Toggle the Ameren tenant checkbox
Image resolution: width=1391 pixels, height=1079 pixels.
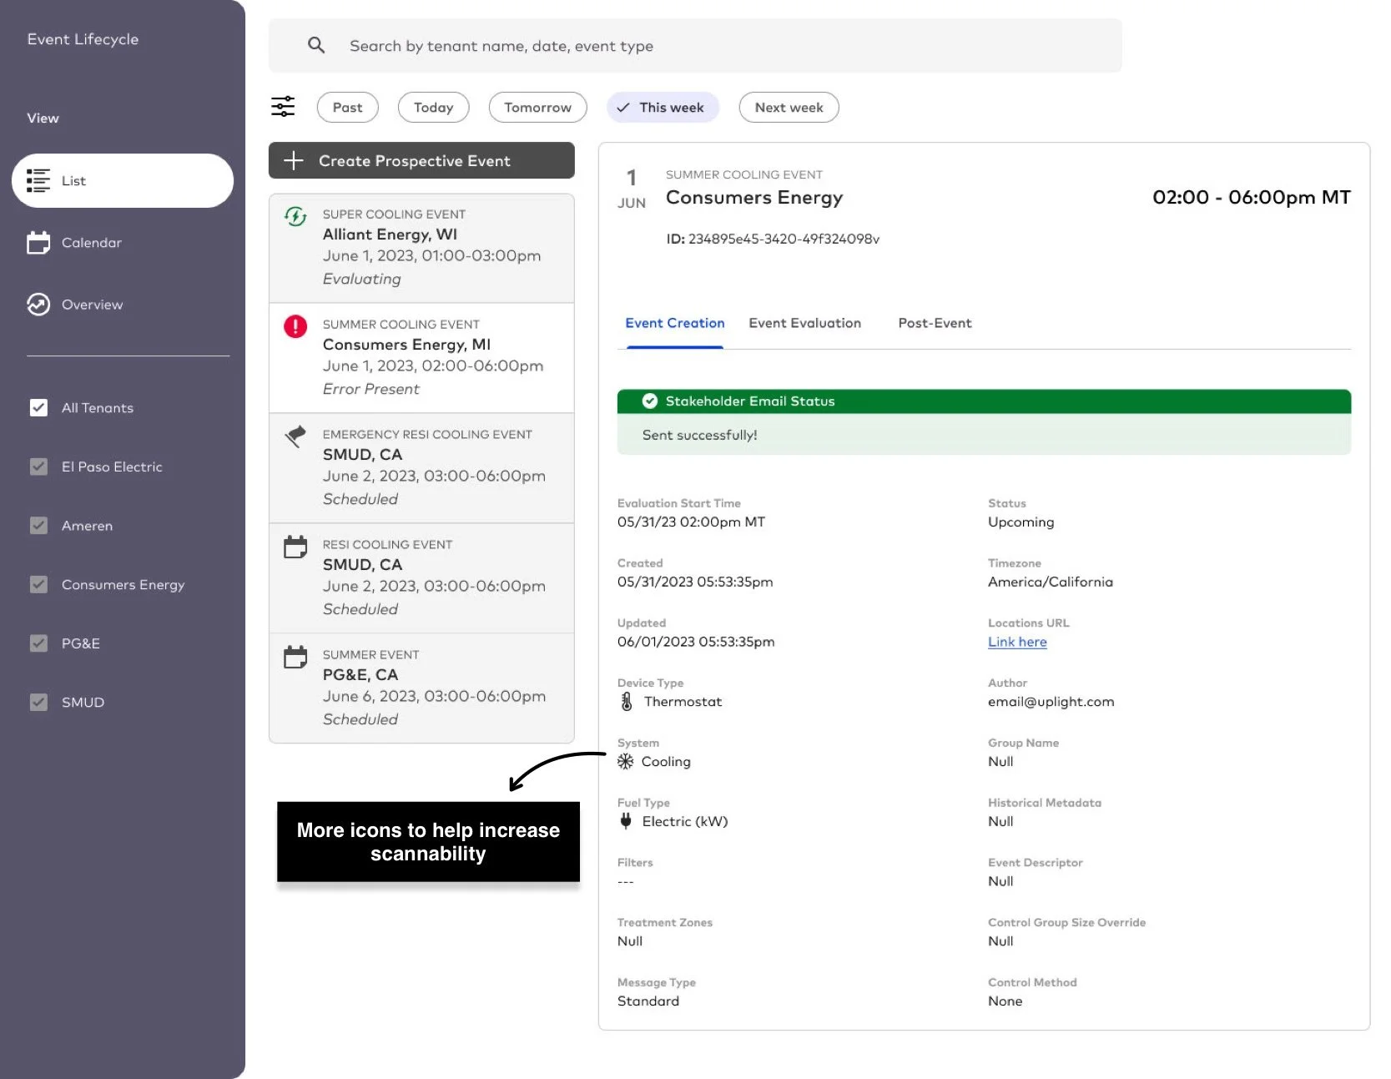(x=38, y=525)
